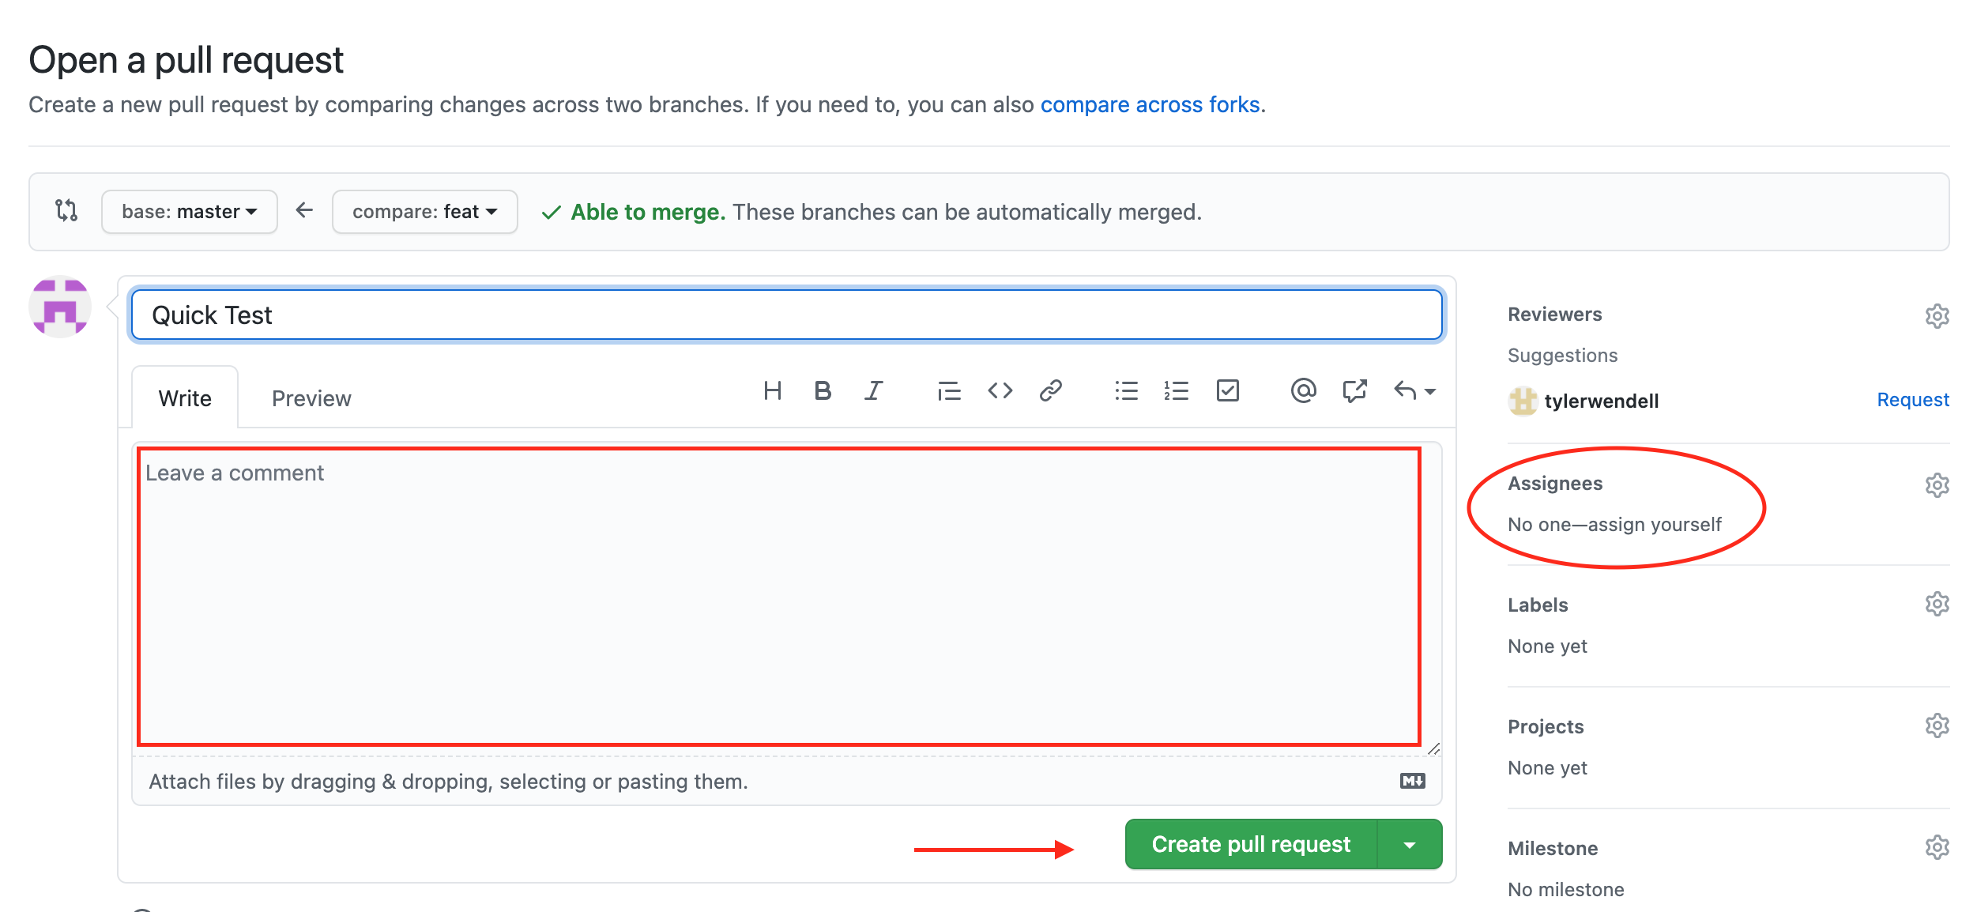Screen dimensions: 1977x912
Task: Toggle bold text formatting
Action: coord(823,390)
